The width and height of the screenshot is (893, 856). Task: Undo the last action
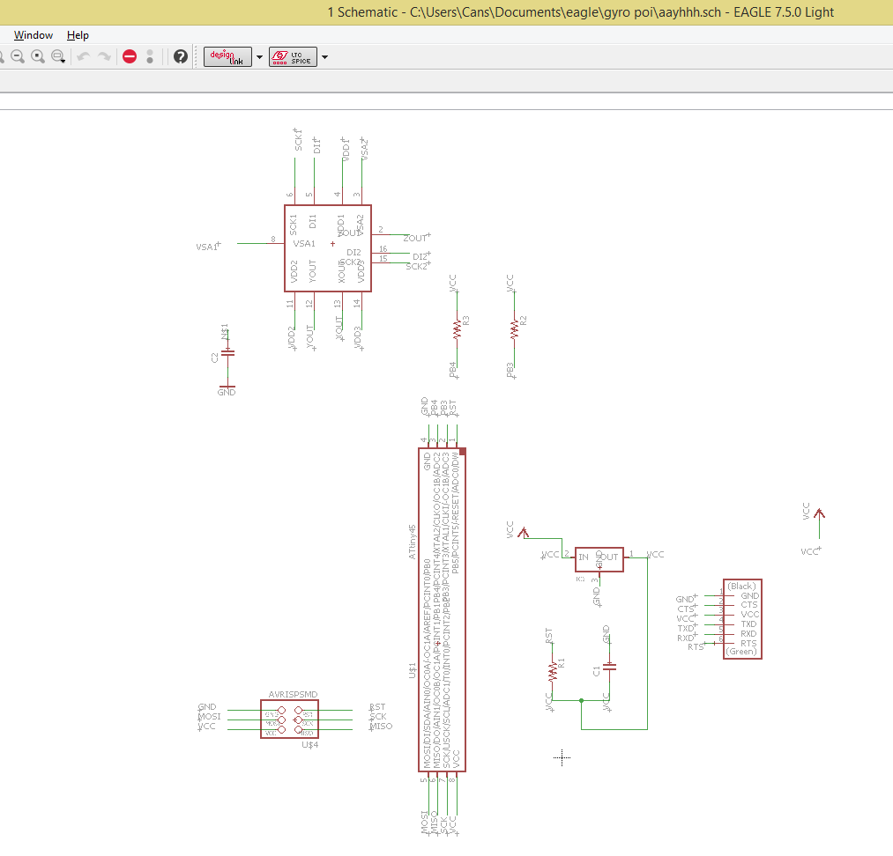(84, 56)
